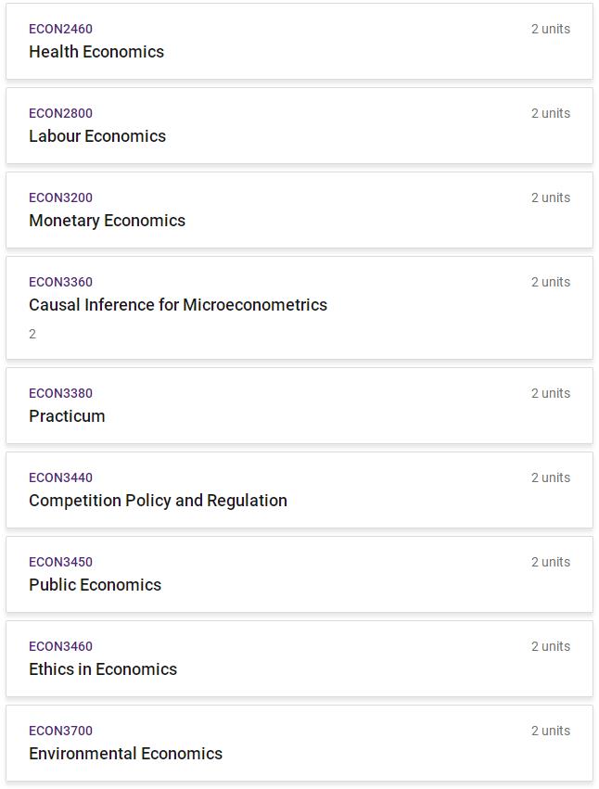This screenshot has height=789, width=599.
Task: Select the Health Economics course title
Action: click(96, 52)
